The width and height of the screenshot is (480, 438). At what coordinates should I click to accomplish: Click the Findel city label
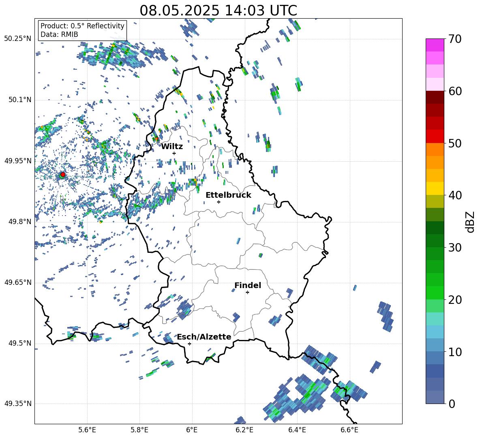point(248,285)
